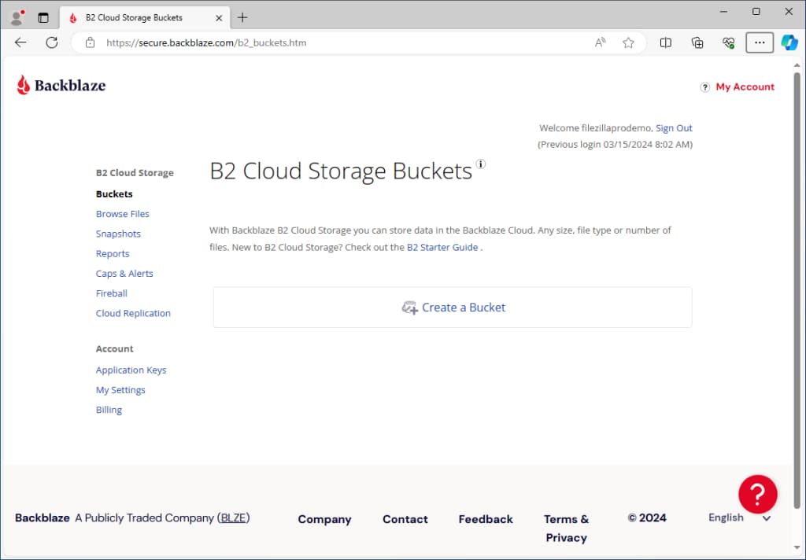The image size is (806, 560).
Task: Go back to the previous page
Action: coord(20,42)
